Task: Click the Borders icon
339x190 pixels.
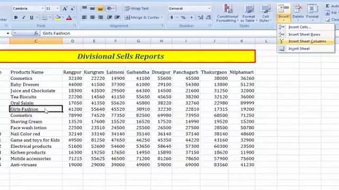Action: coord(44,17)
